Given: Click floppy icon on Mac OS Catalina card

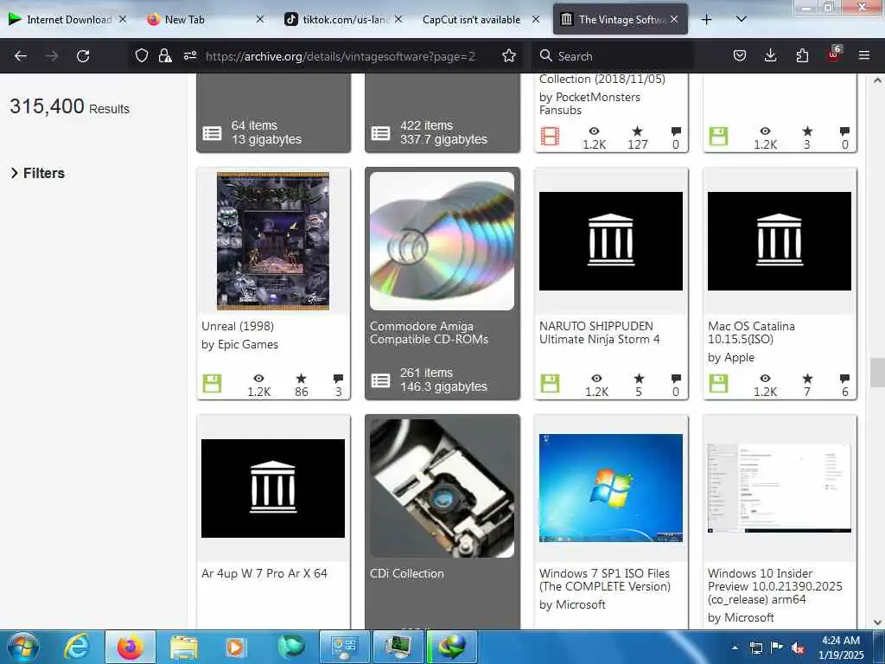Looking at the screenshot, I should click(x=718, y=383).
